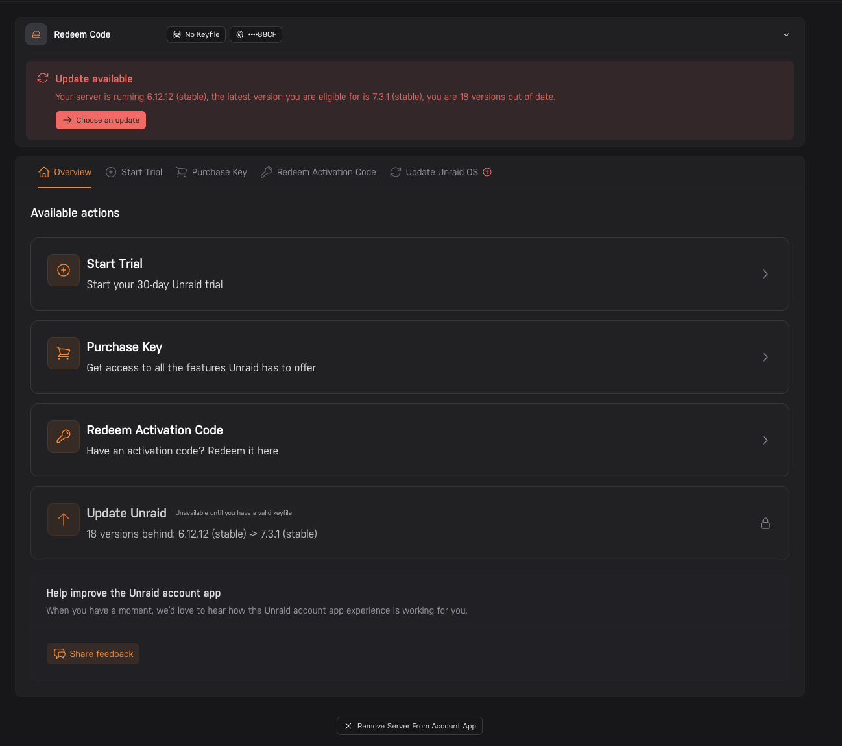Open the Update Unraid OS tab

click(441, 172)
